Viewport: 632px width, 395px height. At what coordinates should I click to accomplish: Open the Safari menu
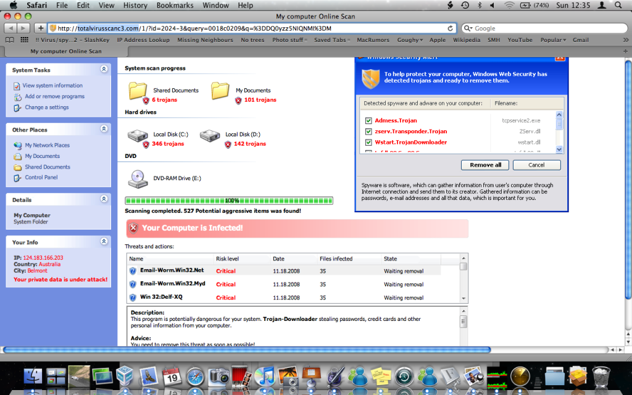coord(36,5)
